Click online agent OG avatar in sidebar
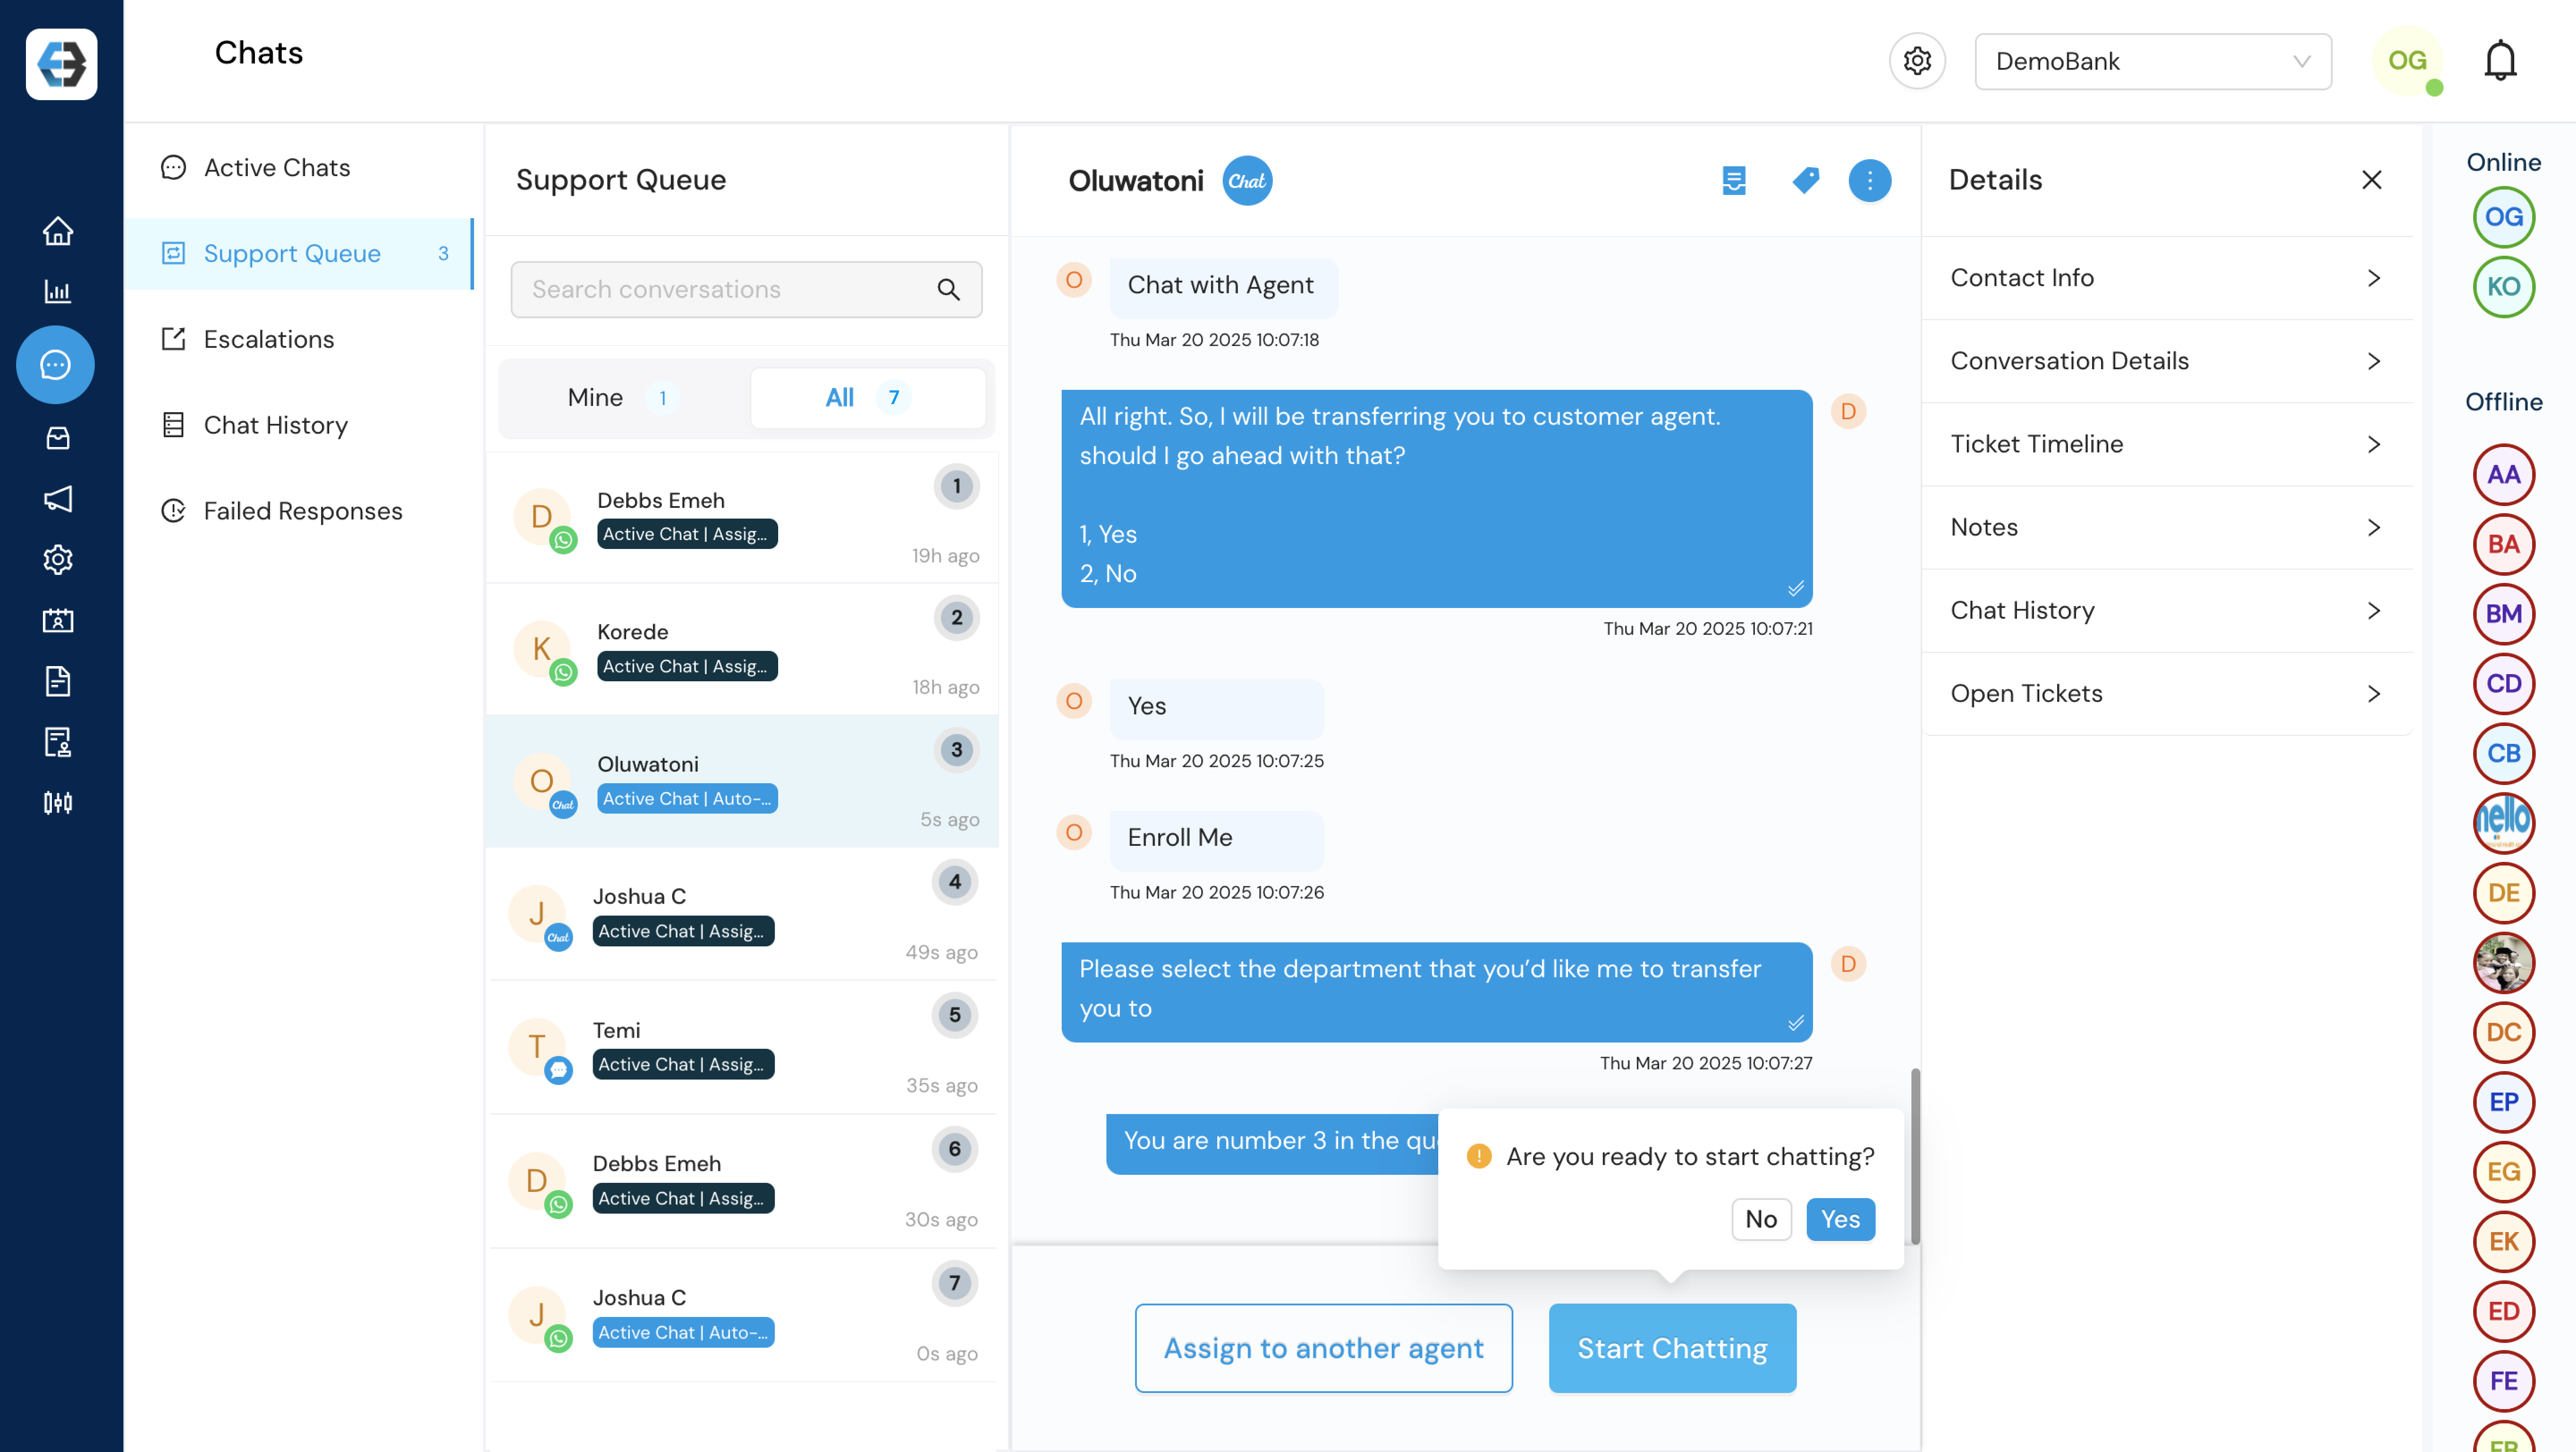The width and height of the screenshot is (2576, 1452). (x=2503, y=217)
